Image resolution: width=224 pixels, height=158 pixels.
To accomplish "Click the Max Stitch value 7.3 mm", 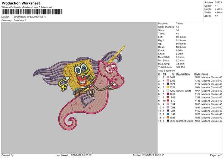I will coord(180,57).
